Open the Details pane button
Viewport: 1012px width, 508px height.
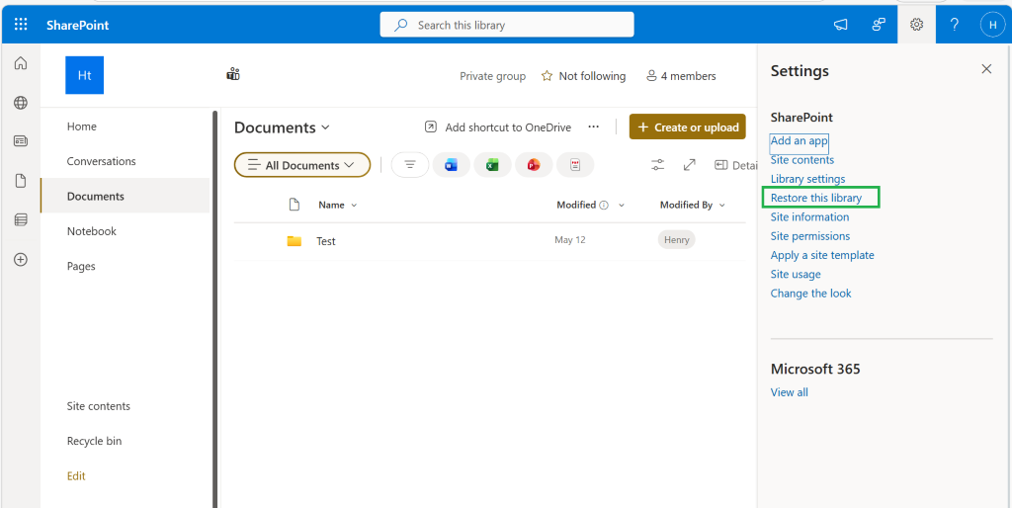(x=734, y=165)
